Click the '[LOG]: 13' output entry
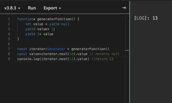 146,18
